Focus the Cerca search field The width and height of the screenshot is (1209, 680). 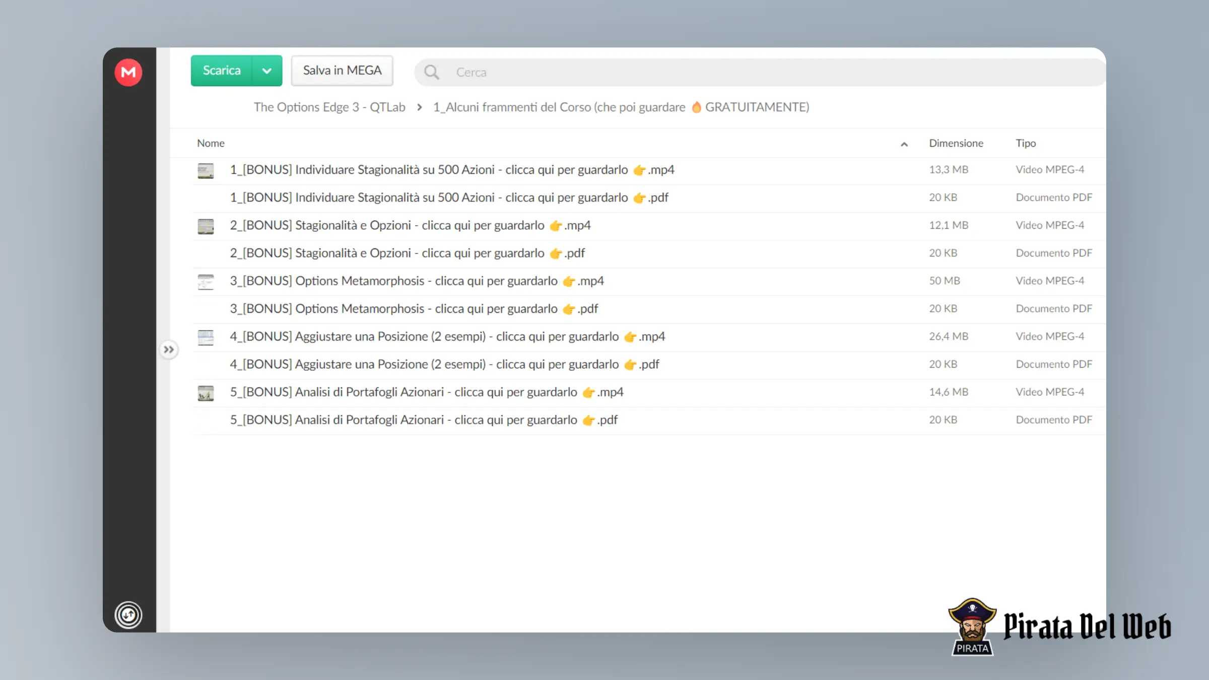(760, 72)
